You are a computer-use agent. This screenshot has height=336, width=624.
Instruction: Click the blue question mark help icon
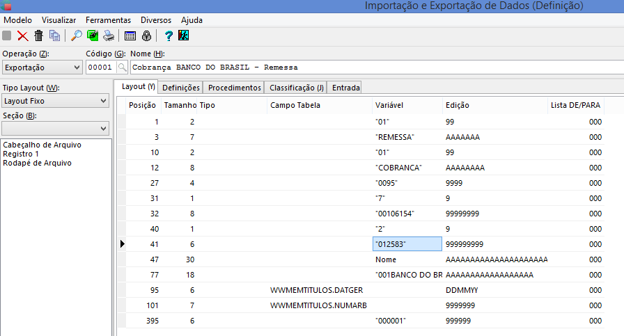coord(169,35)
